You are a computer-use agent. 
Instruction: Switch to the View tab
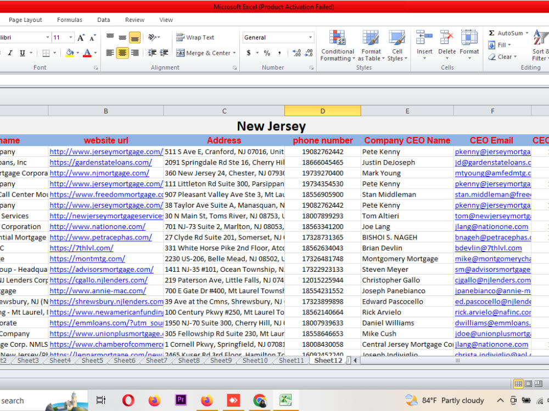click(166, 20)
